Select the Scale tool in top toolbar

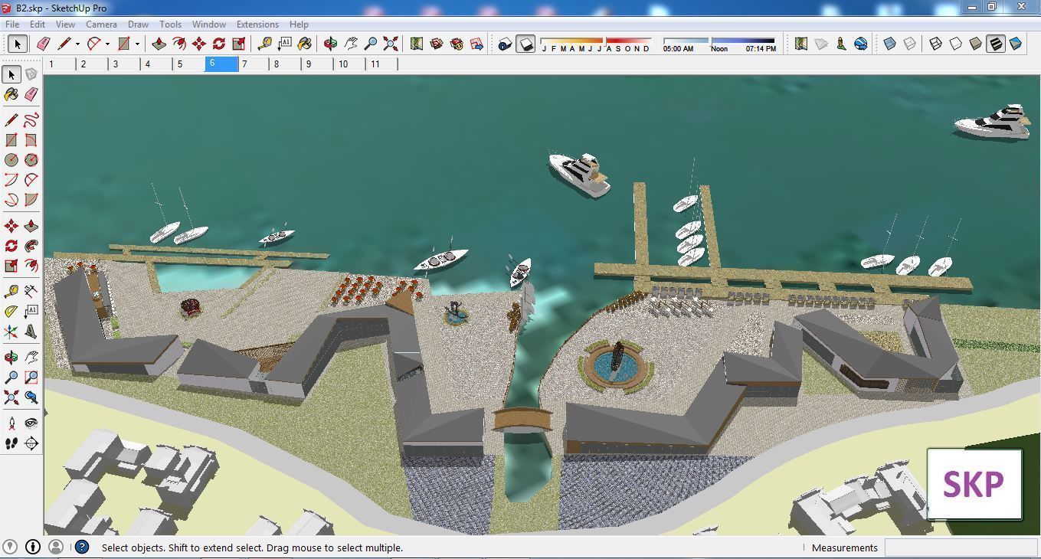click(239, 44)
